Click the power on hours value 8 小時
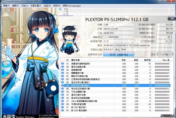 165,41
